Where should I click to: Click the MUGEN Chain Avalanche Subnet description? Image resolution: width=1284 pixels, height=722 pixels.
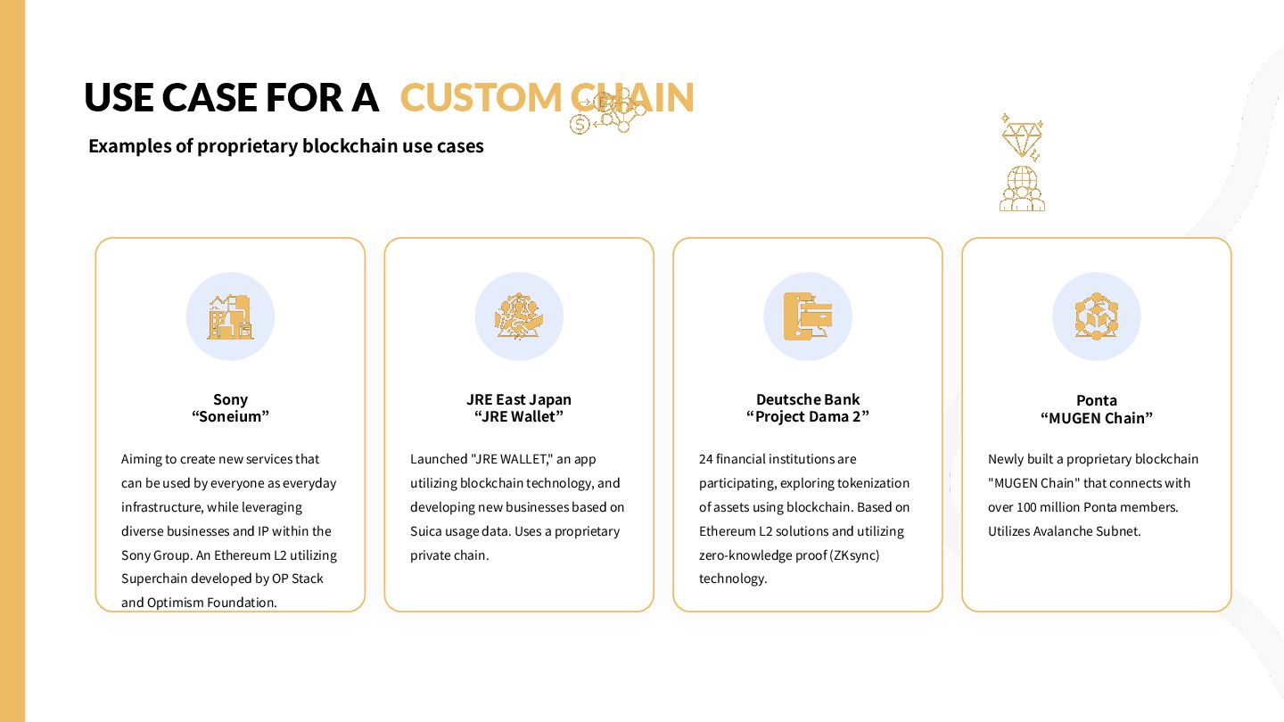(1094, 495)
